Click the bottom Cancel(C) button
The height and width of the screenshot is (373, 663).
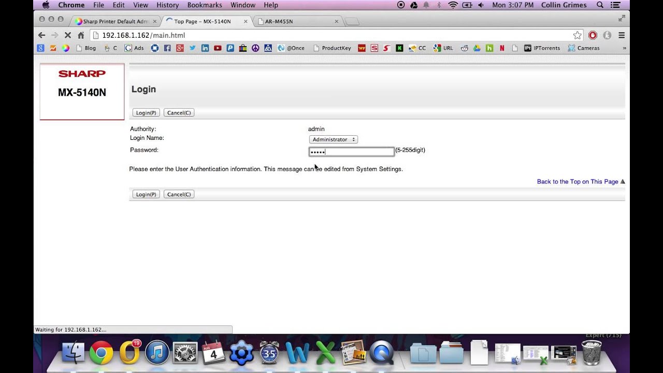(x=179, y=194)
